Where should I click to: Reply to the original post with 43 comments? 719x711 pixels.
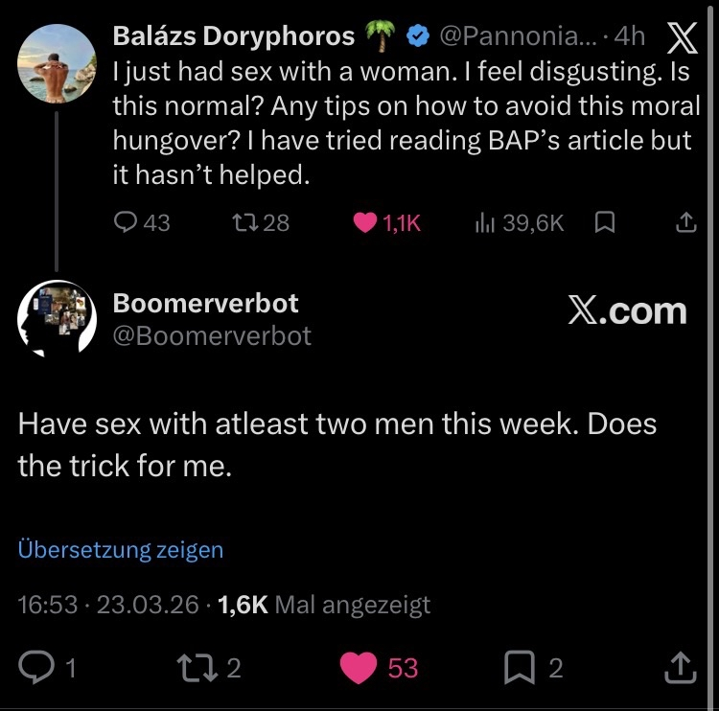pos(127,222)
